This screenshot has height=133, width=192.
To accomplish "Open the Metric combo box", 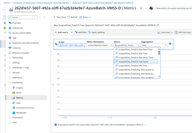I will coord(127,45).
